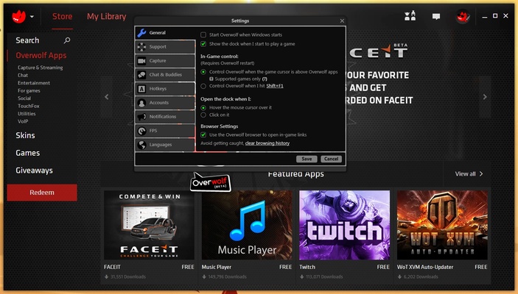Viewport: 518px width, 294px height.
Task: Open Entertainment subcategory
Action: [x=34, y=83]
